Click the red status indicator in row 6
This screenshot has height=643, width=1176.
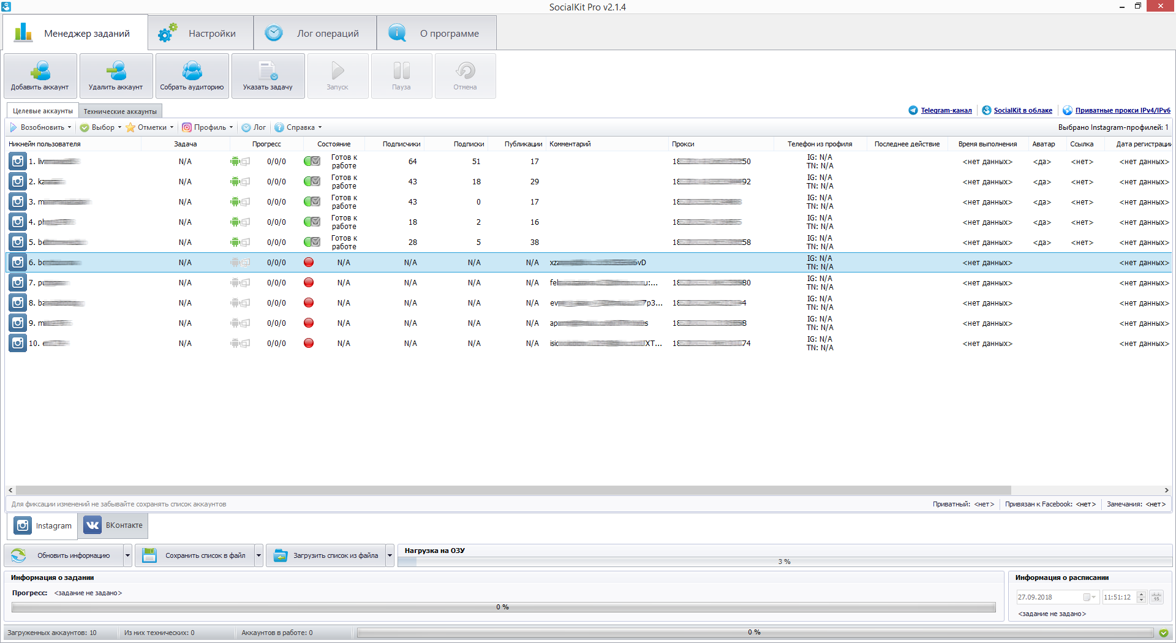[x=309, y=262]
